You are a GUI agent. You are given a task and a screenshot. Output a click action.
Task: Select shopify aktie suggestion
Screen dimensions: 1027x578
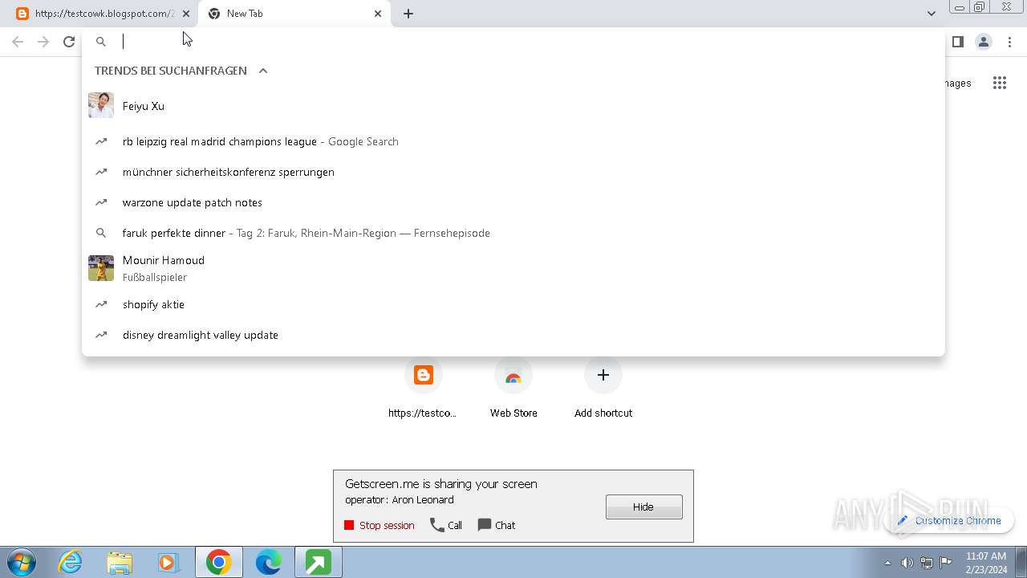click(513, 304)
